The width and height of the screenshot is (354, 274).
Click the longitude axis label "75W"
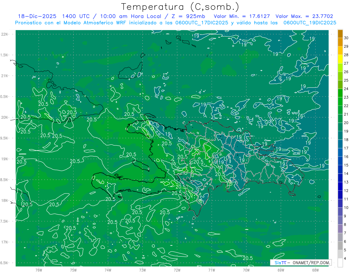[73, 270]
